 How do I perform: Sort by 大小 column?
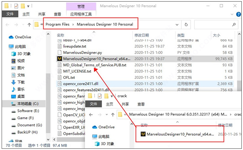[x=216, y=35]
